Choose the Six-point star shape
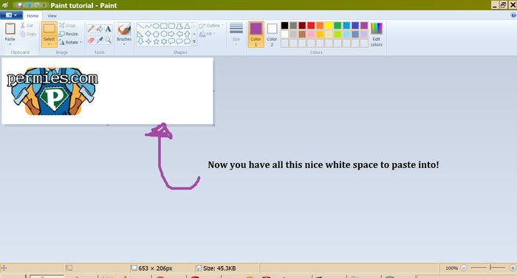 164,41
